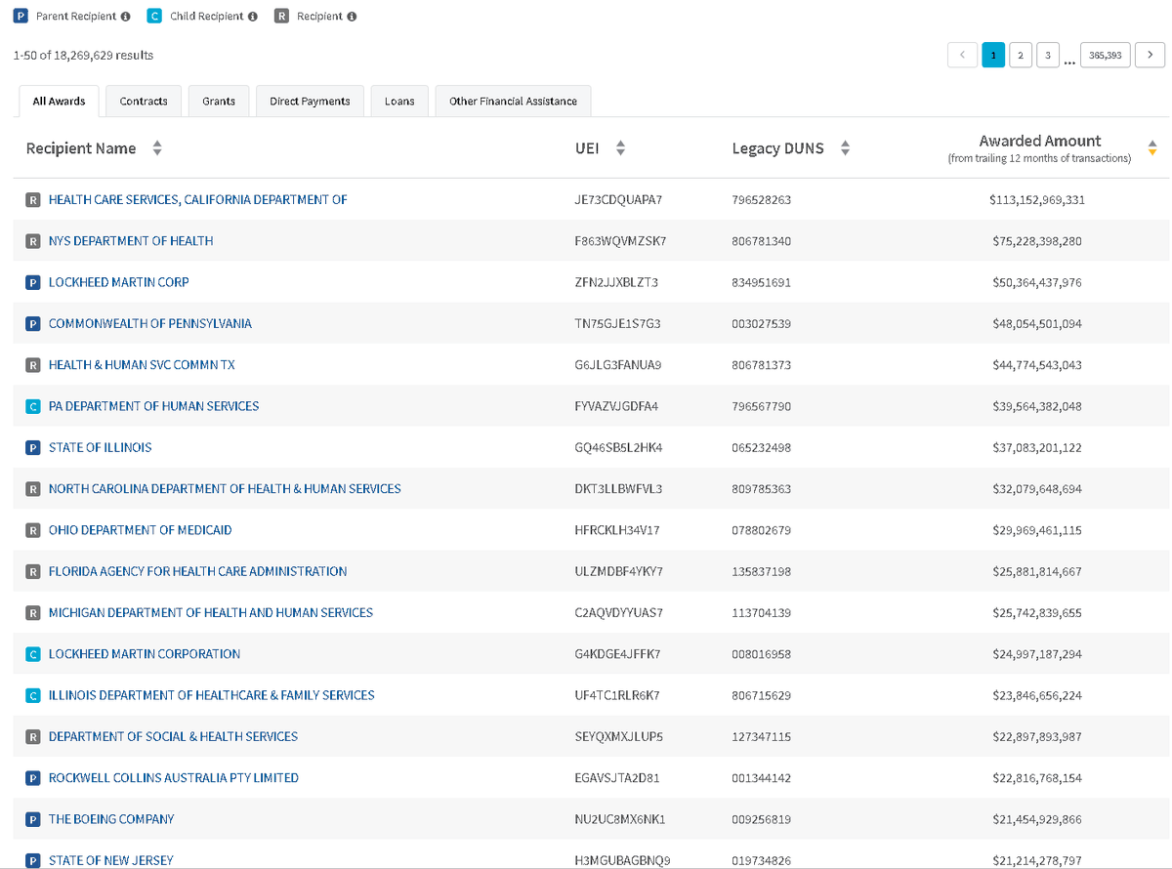Open Illinois Department of Healthcare & Family Services
This screenshot has width=1172, height=869.
(x=212, y=695)
